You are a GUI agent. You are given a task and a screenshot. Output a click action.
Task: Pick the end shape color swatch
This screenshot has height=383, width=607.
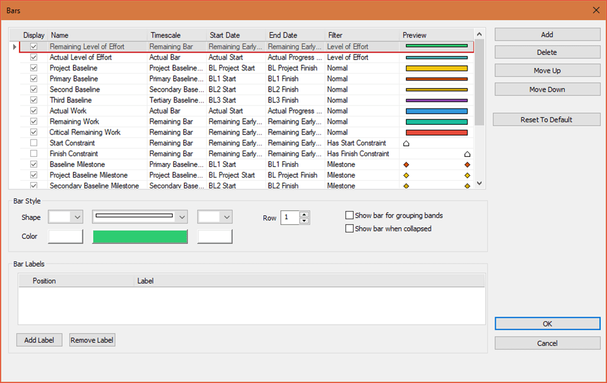pyautogui.click(x=215, y=236)
